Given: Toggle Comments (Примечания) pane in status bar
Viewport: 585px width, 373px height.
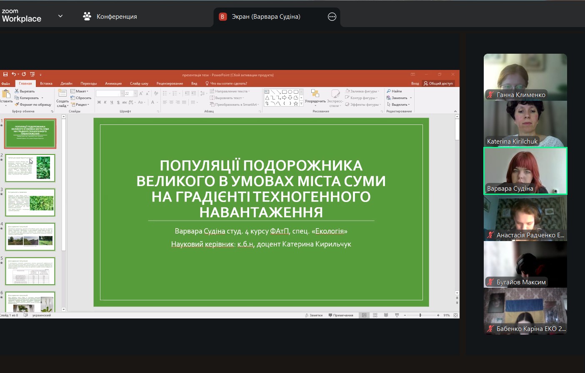Looking at the screenshot, I should point(341,315).
